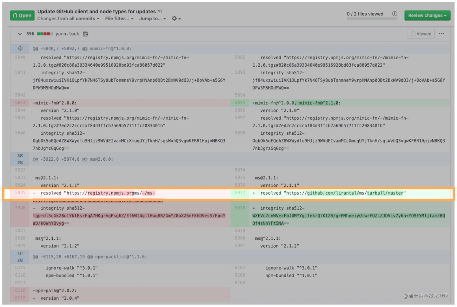Select added line number 5895

click(x=240, y=103)
